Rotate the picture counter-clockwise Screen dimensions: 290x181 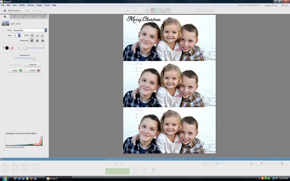[116, 163]
